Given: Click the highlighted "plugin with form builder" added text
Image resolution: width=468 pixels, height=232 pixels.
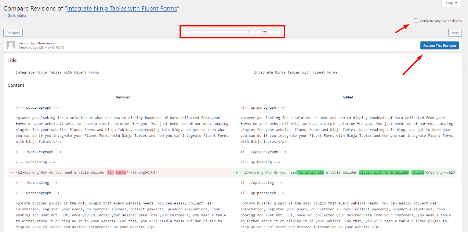Looking at the screenshot, I should pos(384,172).
